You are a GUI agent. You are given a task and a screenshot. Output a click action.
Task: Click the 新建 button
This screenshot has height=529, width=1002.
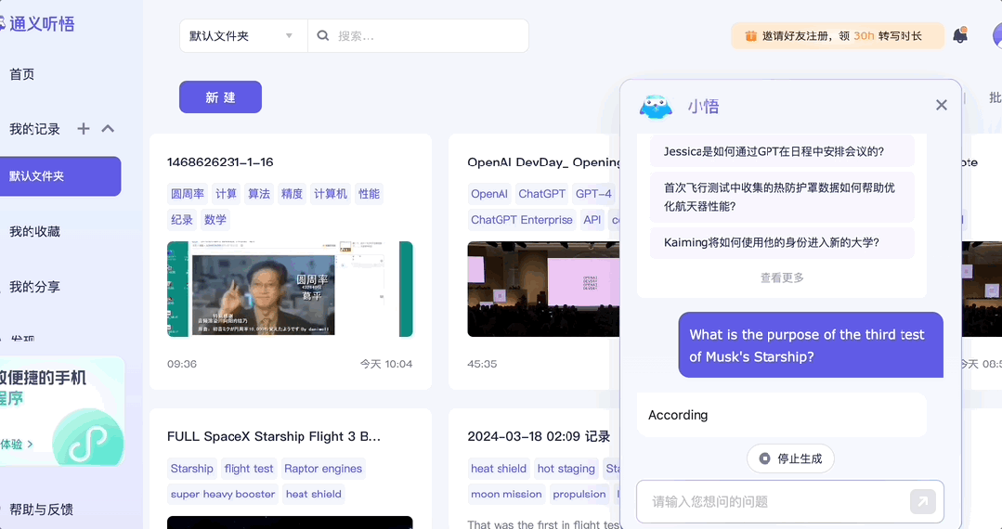pyautogui.click(x=220, y=97)
